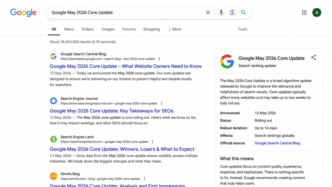The height and width of the screenshot is (187, 332).
Task: Click knowledge panel title 'Google May 2026 Core Update'
Action: pos(271,58)
